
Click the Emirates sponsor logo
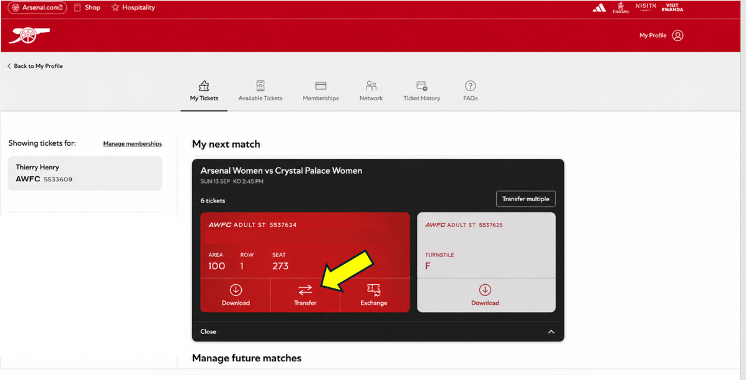(620, 7)
